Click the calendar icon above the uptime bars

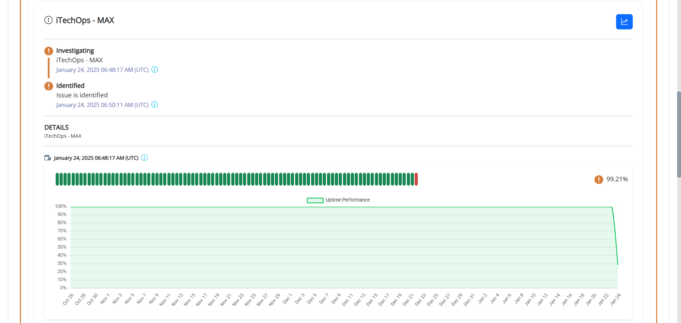point(48,158)
